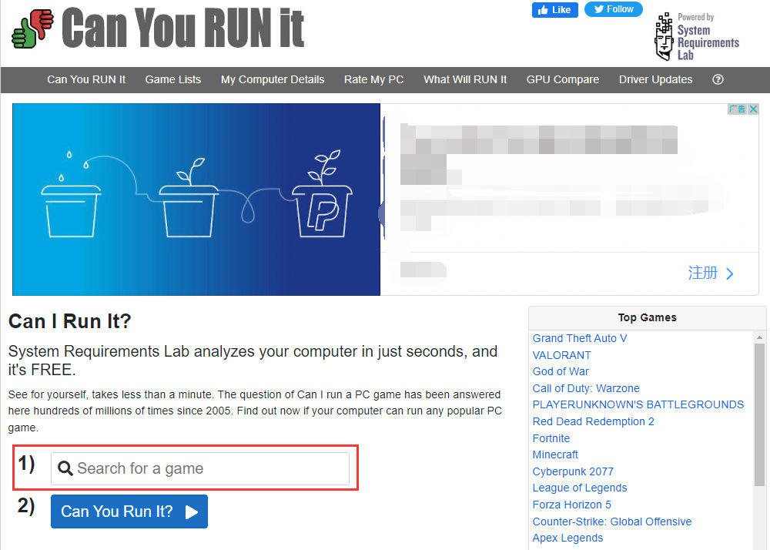Click the PayPal ad banner image

point(196,200)
